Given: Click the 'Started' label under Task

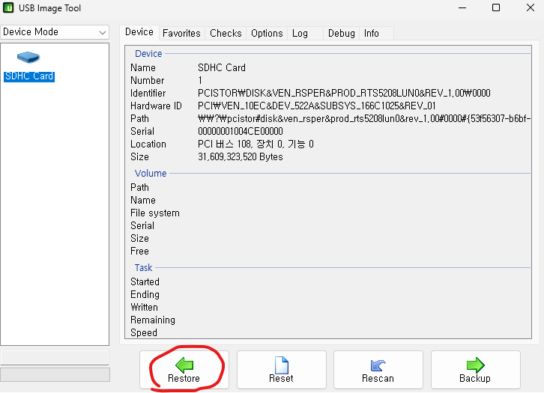Looking at the screenshot, I should [x=145, y=281].
